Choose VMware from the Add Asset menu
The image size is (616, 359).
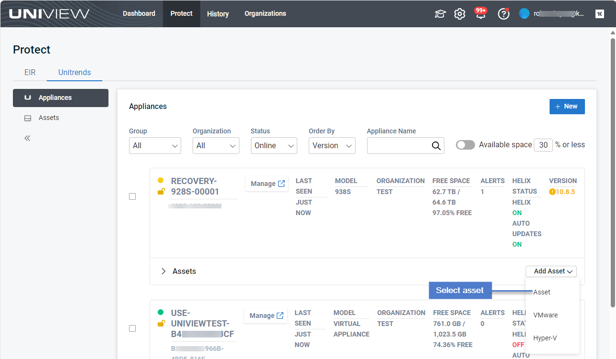click(x=545, y=315)
